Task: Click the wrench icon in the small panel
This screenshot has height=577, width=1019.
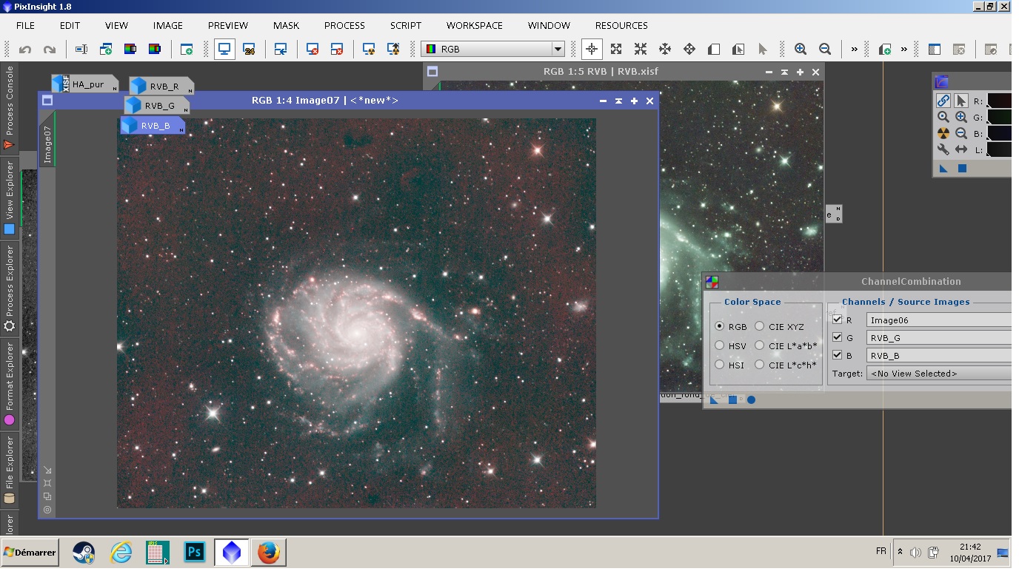Action: pyautogui.click(x=943, y=149)
